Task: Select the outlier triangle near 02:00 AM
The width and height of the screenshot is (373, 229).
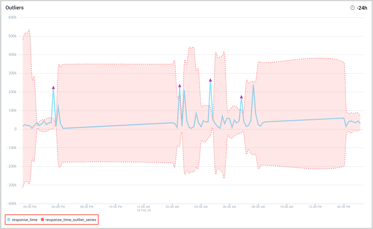Action: [x=180, y=86]
